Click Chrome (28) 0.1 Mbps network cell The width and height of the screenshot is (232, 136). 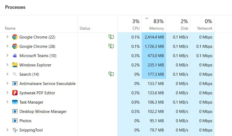202,46
